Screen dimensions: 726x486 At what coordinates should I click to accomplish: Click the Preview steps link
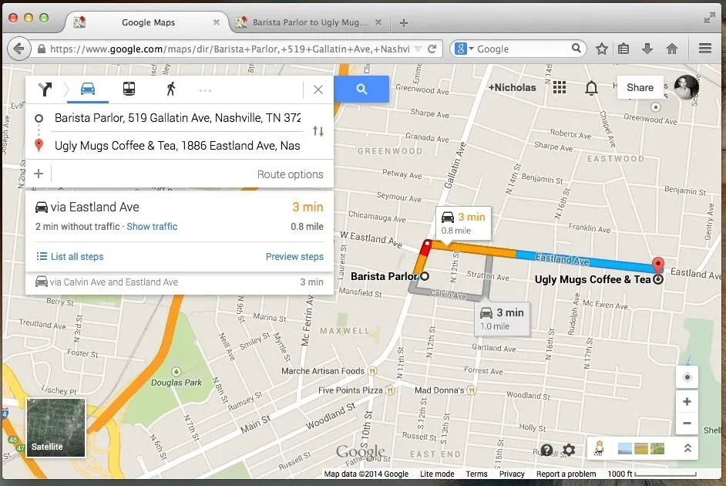(294, 256)
